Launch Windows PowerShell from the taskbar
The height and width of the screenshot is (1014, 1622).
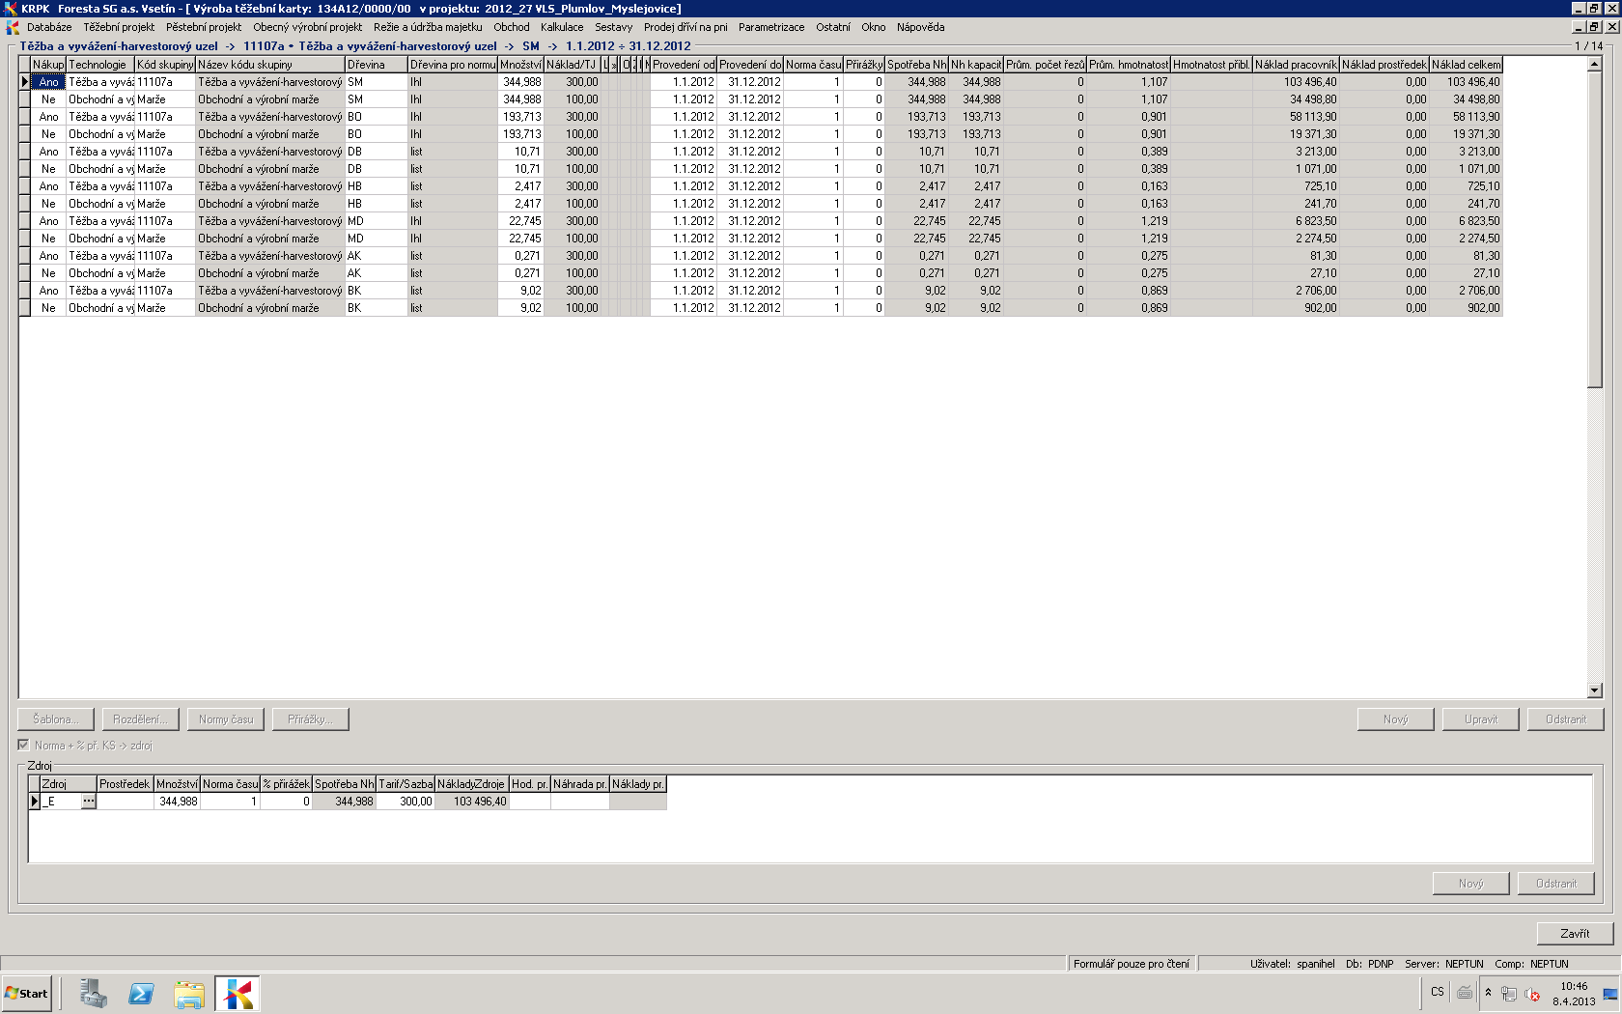pos(141,993)
